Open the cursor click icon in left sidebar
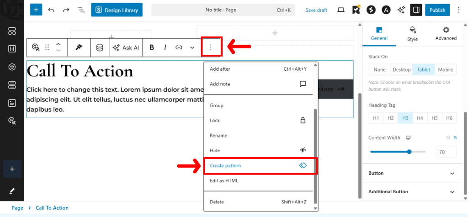 [12, 121]
